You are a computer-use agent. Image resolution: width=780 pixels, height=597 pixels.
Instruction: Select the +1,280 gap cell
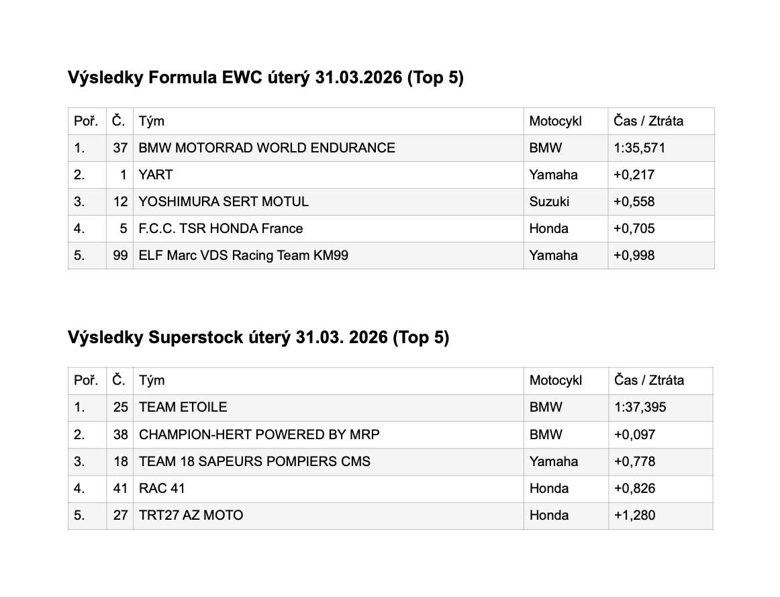pyautogui.click(x=634, y=515)
